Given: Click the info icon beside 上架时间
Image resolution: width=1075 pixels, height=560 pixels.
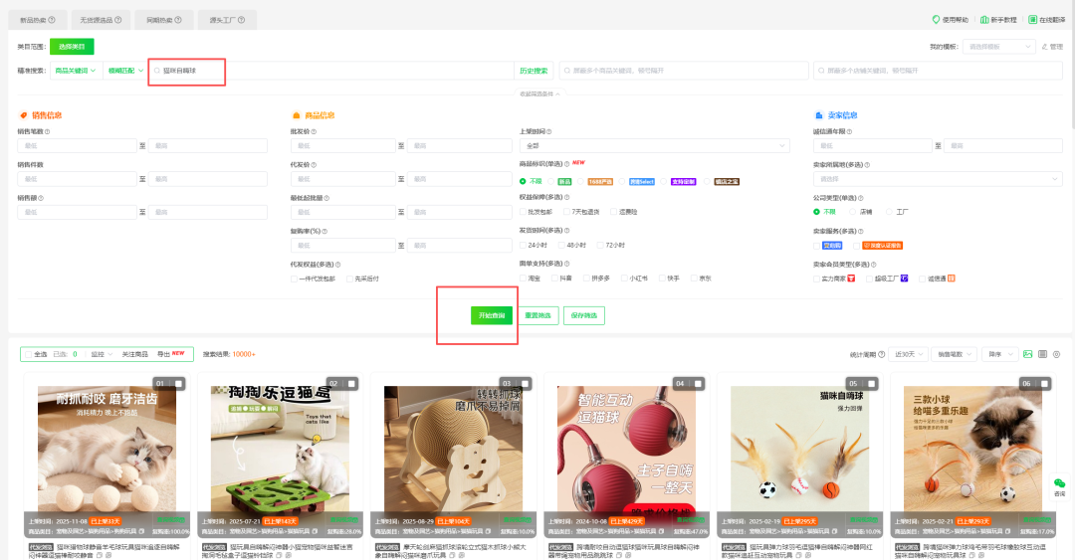Looking at the screenshot, I should (x=549, y=131).
